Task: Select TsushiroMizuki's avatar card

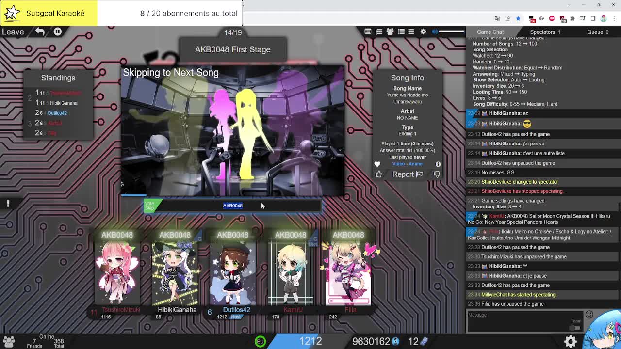Action: click(117, 272)
